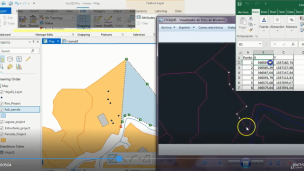Open the Edit ribbon tab
The height and width of the screenshot is (171, 304).
83,11
